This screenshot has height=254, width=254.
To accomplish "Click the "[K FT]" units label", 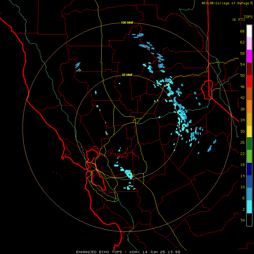I will pyautogui.click(x=238, y=19).
